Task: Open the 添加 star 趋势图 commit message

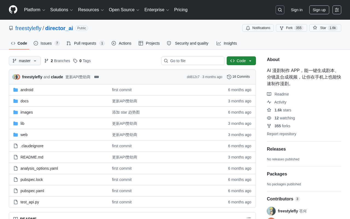Action: point(126,112)
